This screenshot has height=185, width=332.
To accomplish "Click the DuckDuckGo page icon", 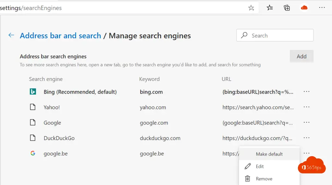I will pyautogui.click(x=33, y=138).
